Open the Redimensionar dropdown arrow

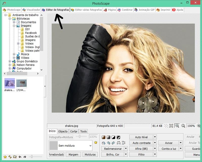pos(126,149)
